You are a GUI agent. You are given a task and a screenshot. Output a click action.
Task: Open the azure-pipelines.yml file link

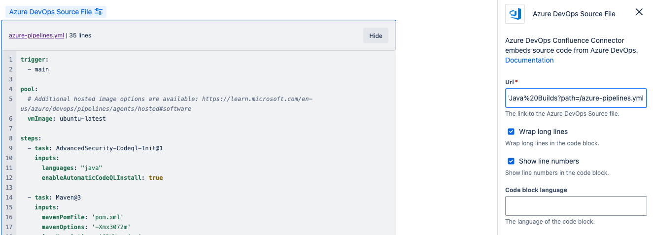[36, 35]
